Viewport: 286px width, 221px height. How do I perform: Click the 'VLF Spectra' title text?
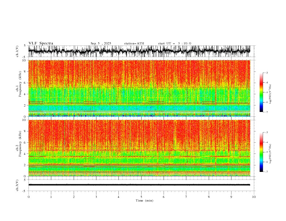41,43
